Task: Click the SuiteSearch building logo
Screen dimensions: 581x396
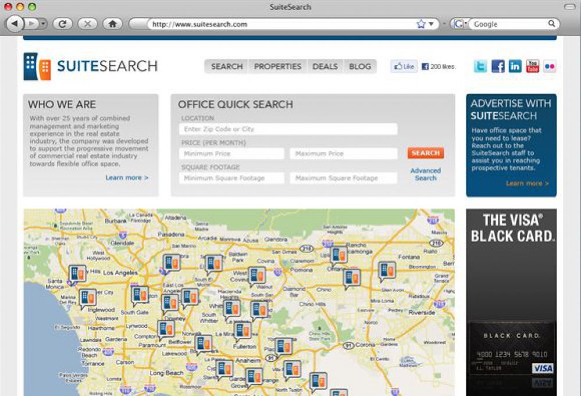Action: (37, 66)
